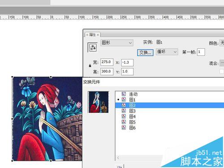Screen dimensions: 224x168
Task: Click the graphic icon beside 图6
Action: click(x=124, y=128)
